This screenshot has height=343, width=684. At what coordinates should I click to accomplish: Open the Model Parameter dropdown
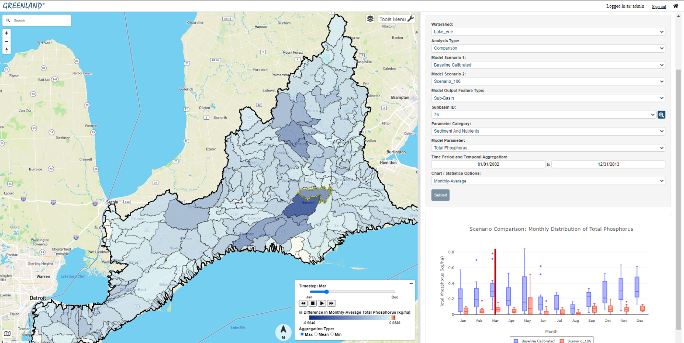point(548,148)
